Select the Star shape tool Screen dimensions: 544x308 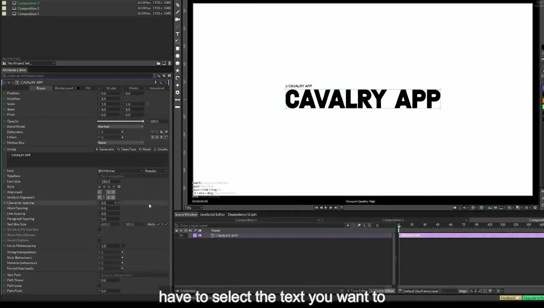pyautogui.click(x=178, y=70)
